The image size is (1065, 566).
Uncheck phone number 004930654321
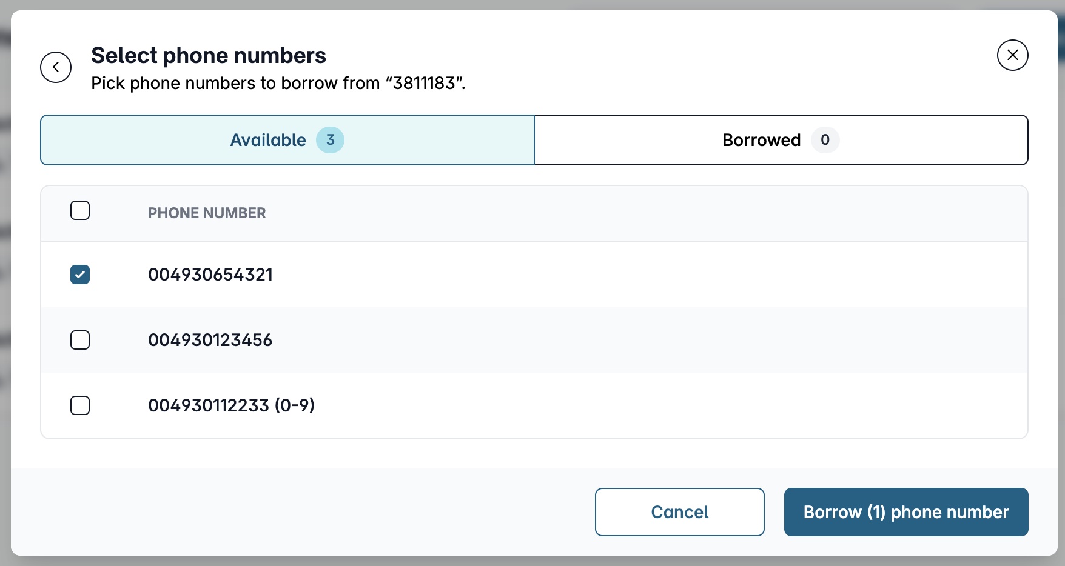click(x=80, y=275)
